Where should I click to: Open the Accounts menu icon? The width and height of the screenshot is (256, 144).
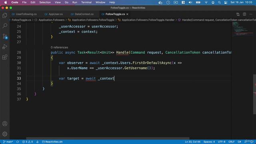tap(5, 124)
